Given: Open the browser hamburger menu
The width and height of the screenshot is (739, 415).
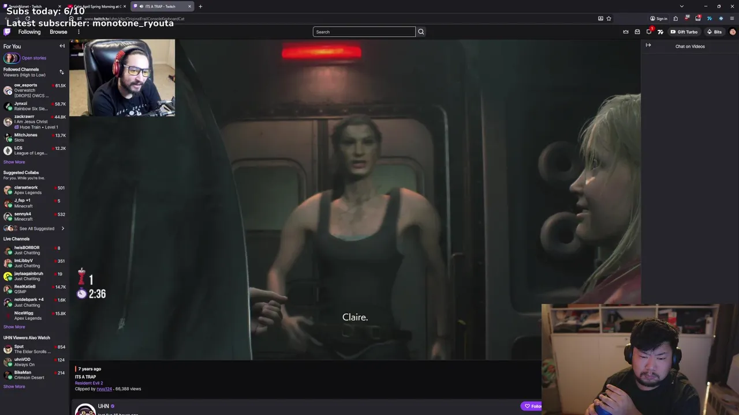Looking at the screenshot, I should tap(732, 18).
